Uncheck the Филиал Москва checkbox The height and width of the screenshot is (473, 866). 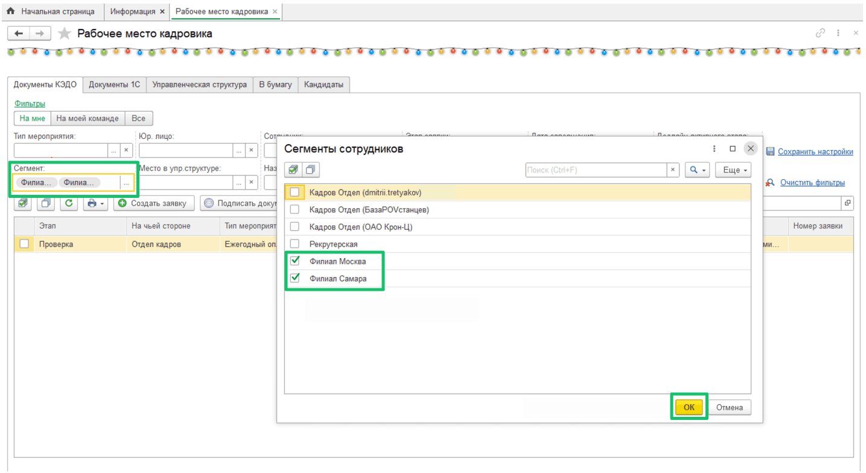click(x=295, y=261)
